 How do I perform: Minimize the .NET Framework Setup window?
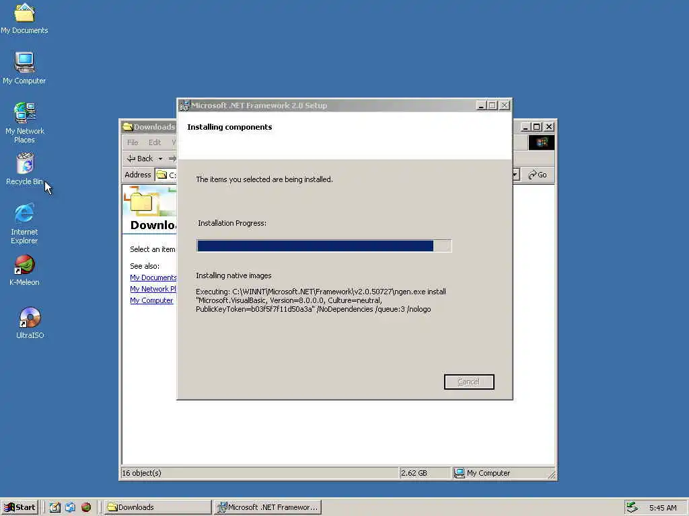coord(481,105)
